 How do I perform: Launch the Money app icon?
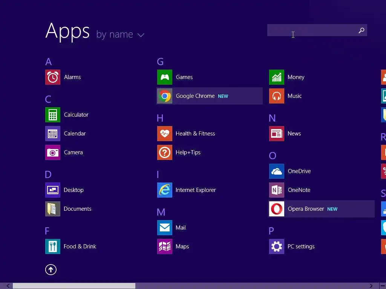[x=277, y=77]
